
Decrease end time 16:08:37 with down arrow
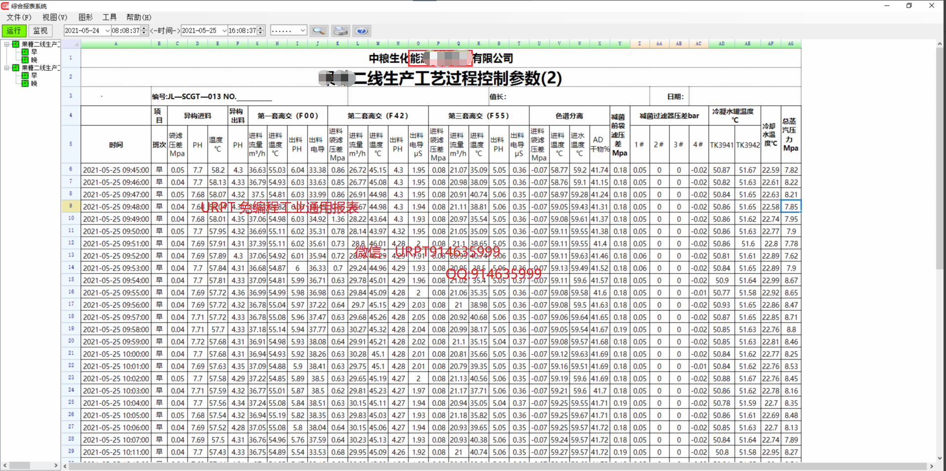261,33
